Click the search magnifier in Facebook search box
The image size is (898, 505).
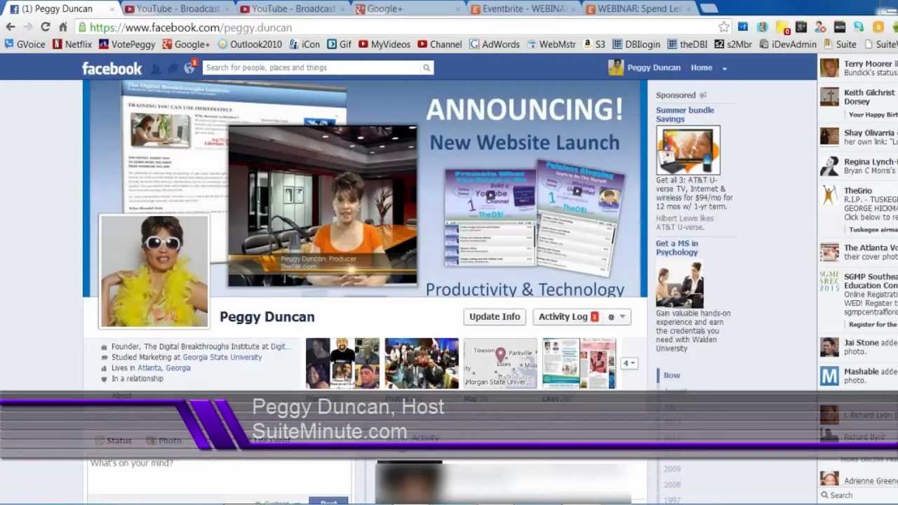(426, 68)
